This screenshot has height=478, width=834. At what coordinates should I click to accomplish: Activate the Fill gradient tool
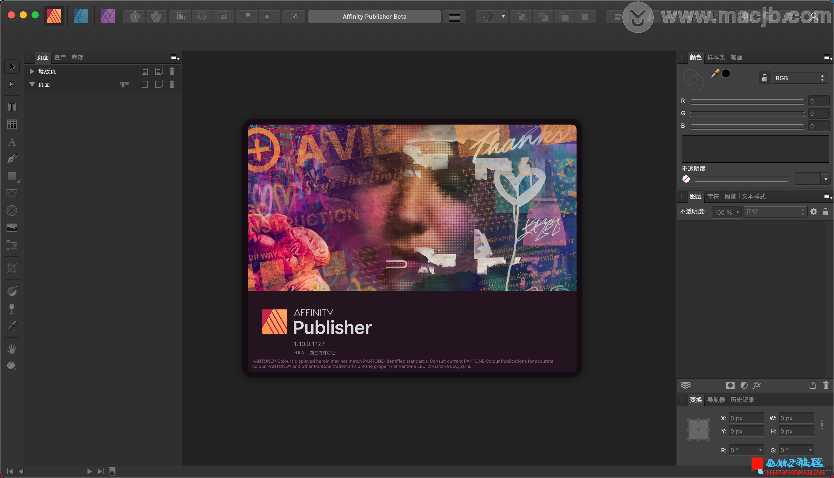[12, 291]
